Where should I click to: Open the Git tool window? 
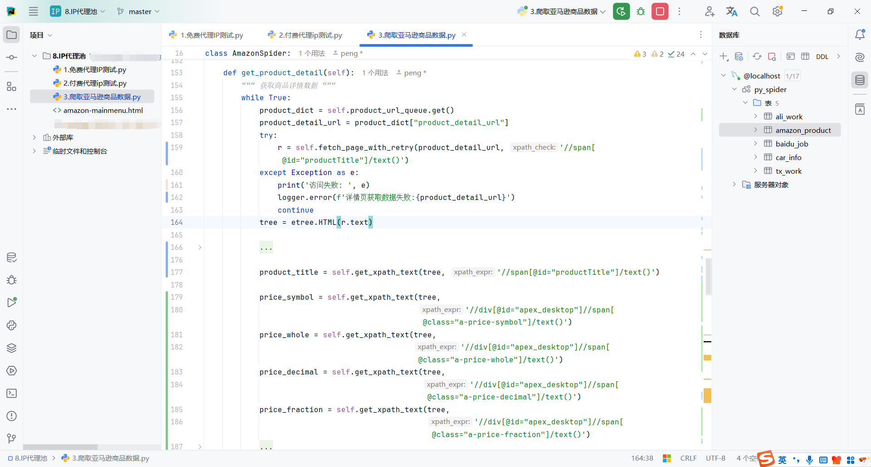click(x=11, y=438)
